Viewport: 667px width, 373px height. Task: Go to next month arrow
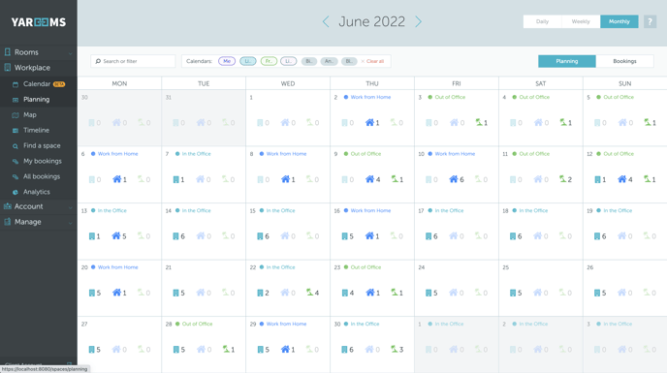click(x=419, y=21)
